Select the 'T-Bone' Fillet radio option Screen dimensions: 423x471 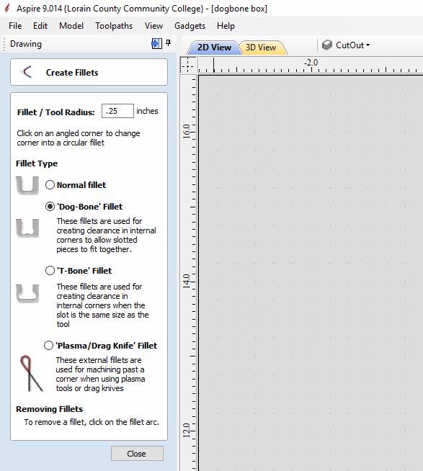click(x=50, y=270)
